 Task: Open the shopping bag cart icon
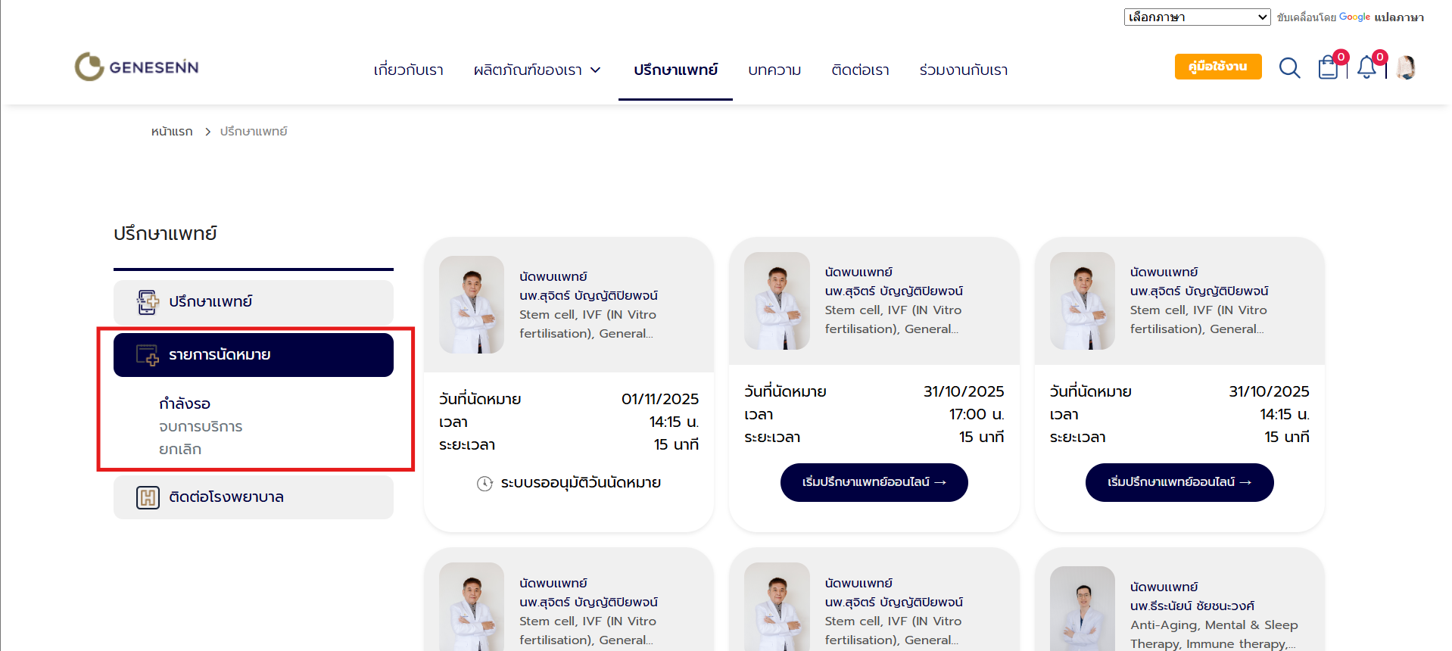click(x=1328, y=68)
